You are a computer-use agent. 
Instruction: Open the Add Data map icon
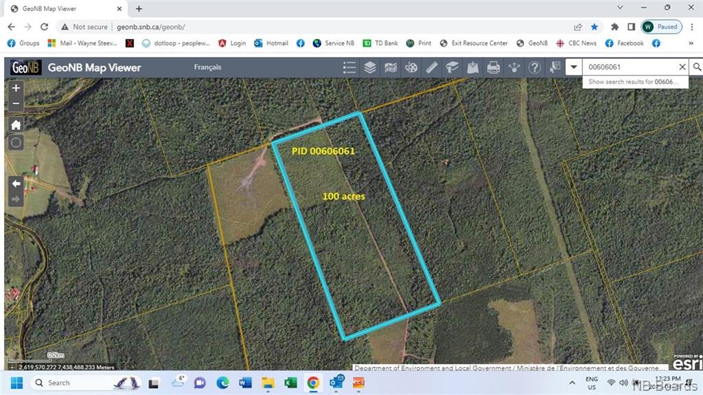(473, 67)
